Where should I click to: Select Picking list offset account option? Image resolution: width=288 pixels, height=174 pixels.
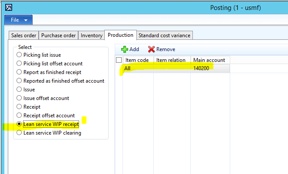click(19, 64)
